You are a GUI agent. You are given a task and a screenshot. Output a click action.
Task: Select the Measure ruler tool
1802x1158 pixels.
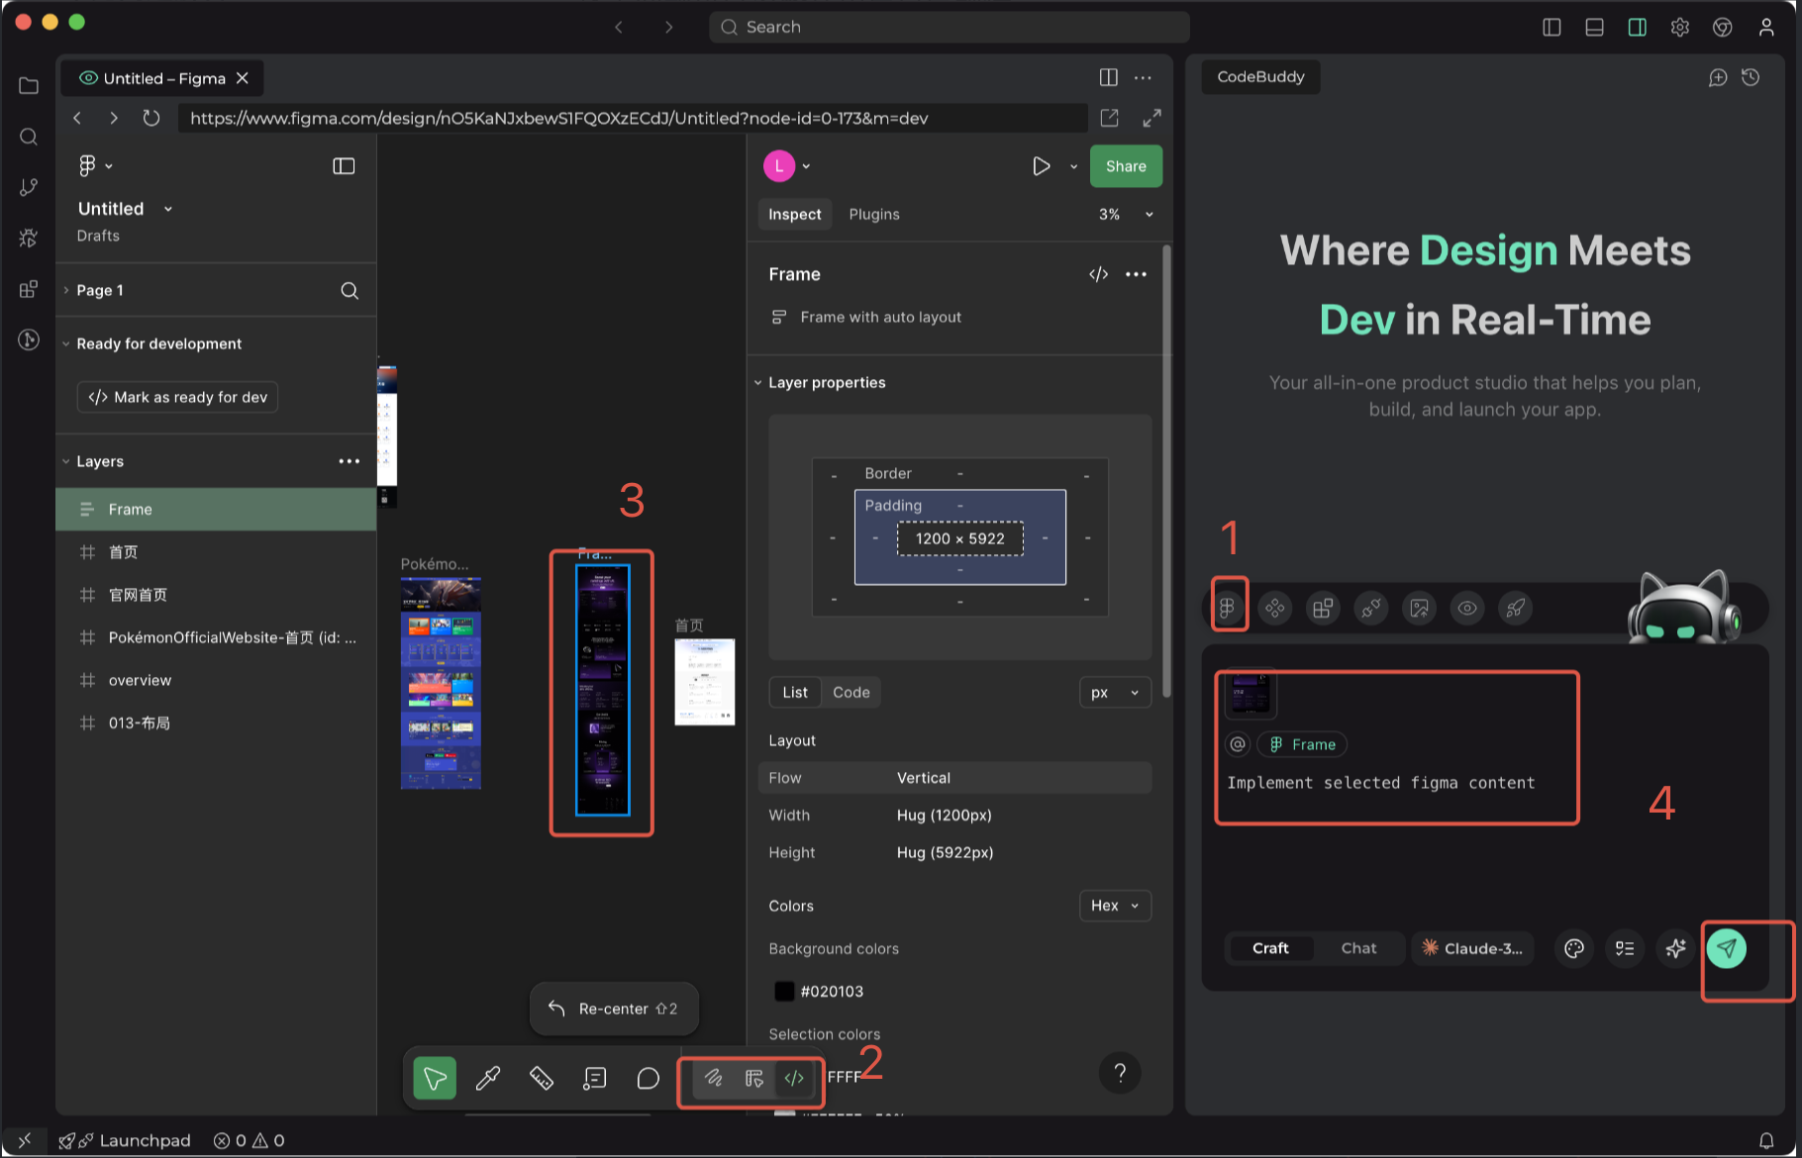pos(541,1078)
